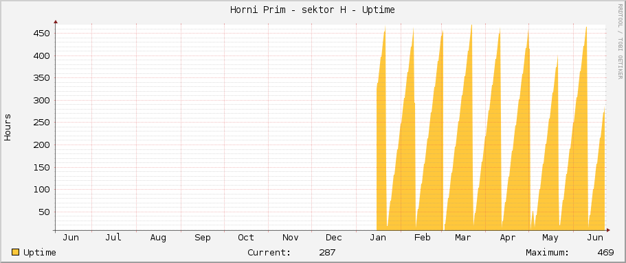Click the '300' y-axis tick label
The image size is (626, 263).
(x=41, y=100)
